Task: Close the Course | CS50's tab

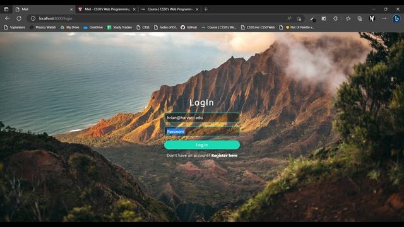Action: [197, 9]
